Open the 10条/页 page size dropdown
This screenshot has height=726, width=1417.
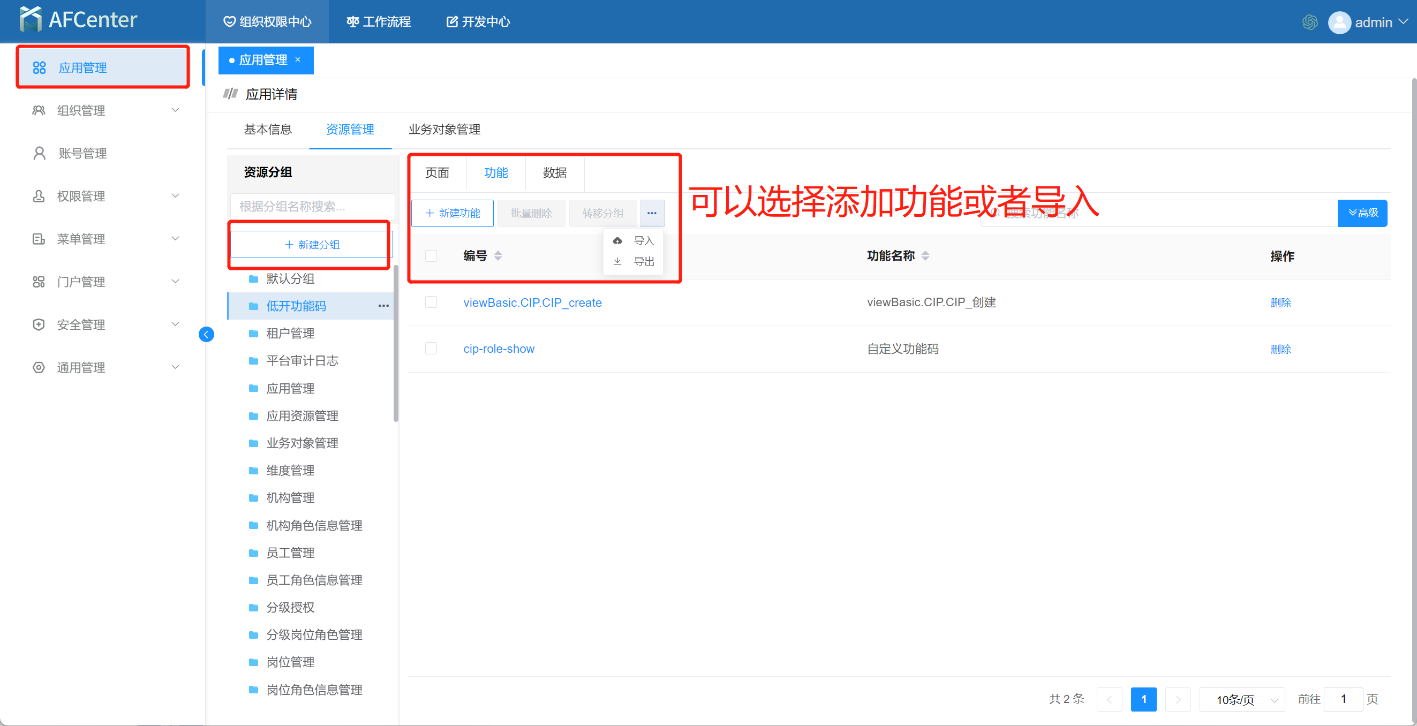pyautogui.click(x=1241, y=700)
